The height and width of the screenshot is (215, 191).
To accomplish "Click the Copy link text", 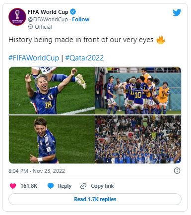I will (x=102, y=186).
